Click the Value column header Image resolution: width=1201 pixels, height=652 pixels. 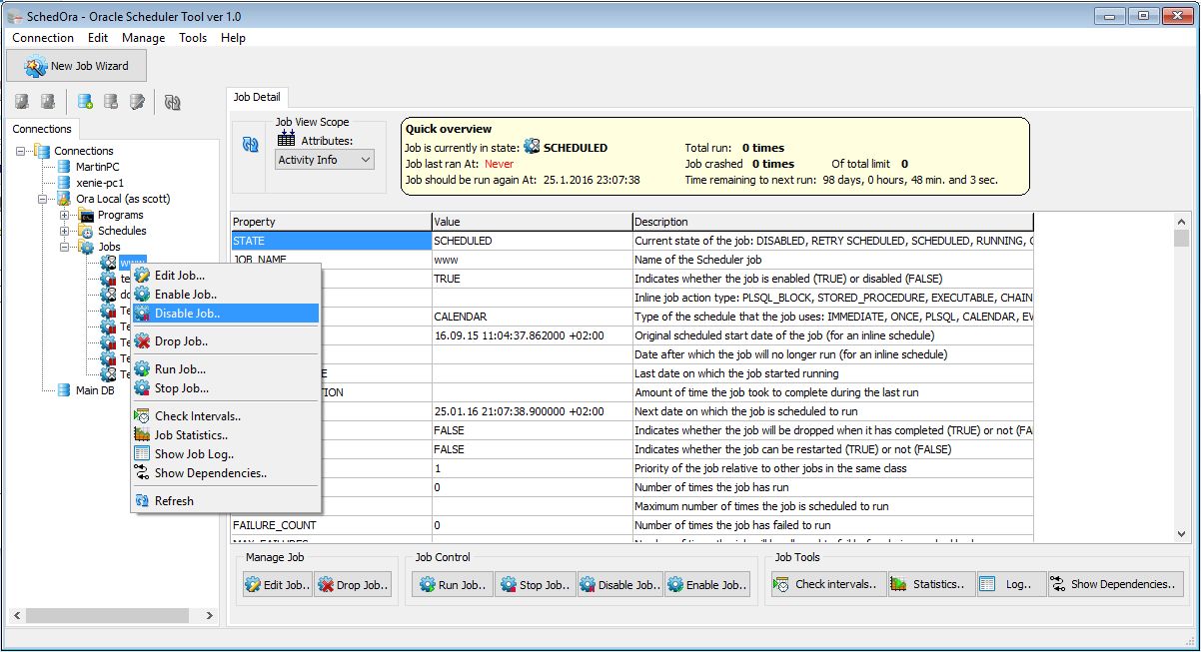coord(533,222)
